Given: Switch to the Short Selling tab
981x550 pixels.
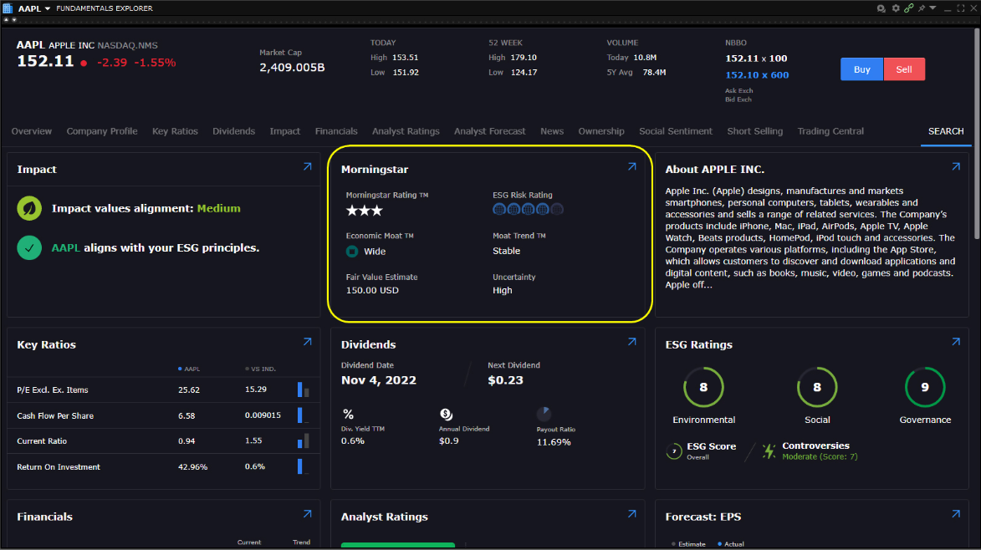Looking at the screenshot, I should [x=754, y=131].
